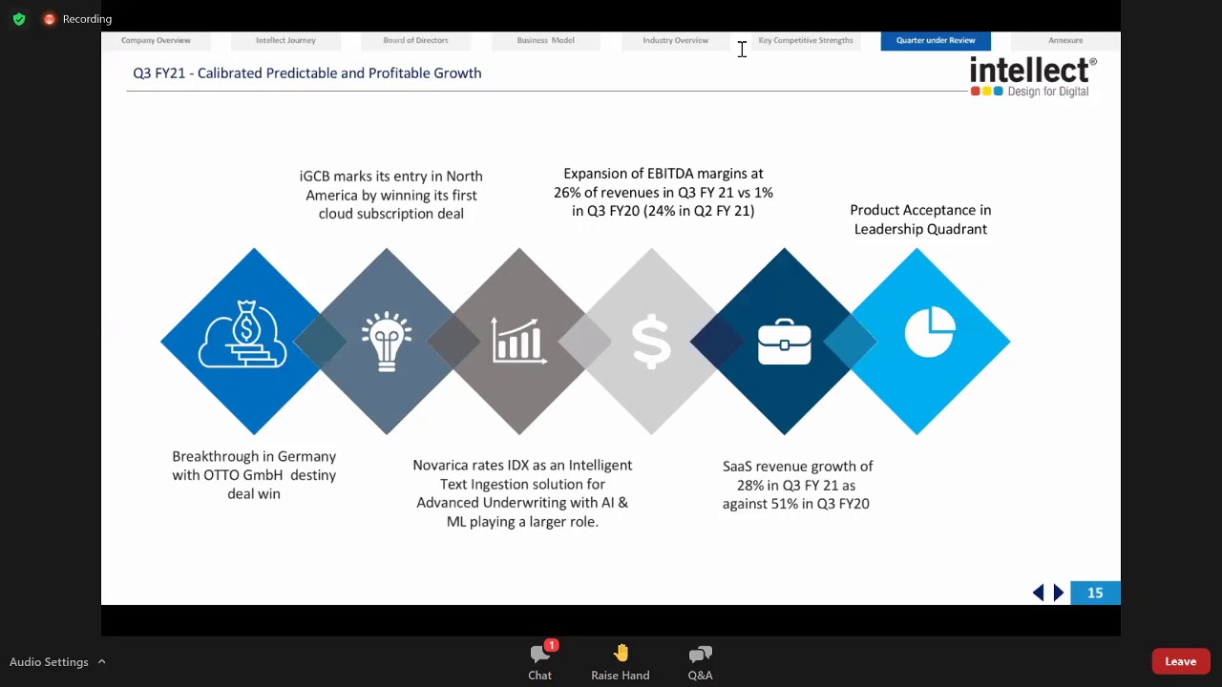Click the bar chart growth icon
This screenshot has height=687, width=1222.
coord(519,341)
